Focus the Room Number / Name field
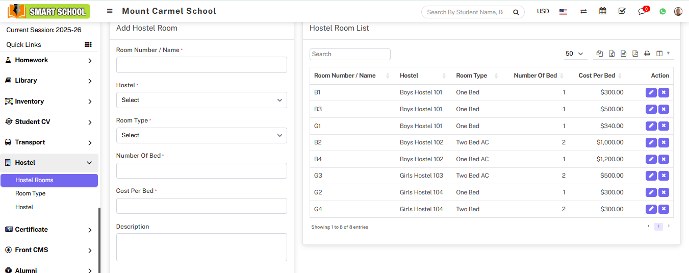 [201, 65]
